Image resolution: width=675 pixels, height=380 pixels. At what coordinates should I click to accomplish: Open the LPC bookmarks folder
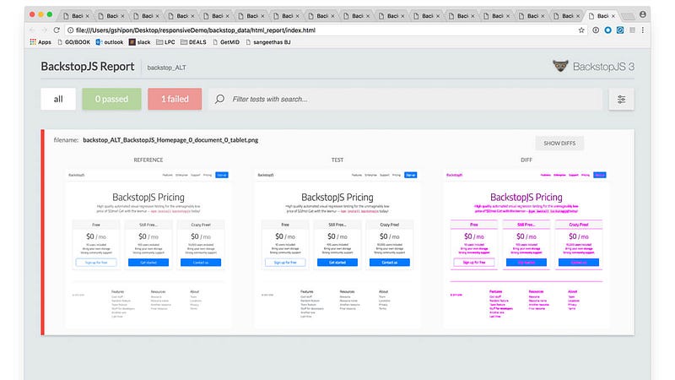coord(165,42)
